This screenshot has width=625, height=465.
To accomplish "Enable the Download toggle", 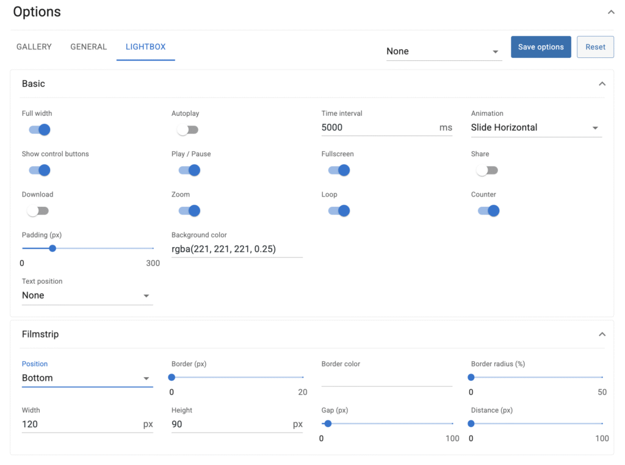I will coord(38,211).
